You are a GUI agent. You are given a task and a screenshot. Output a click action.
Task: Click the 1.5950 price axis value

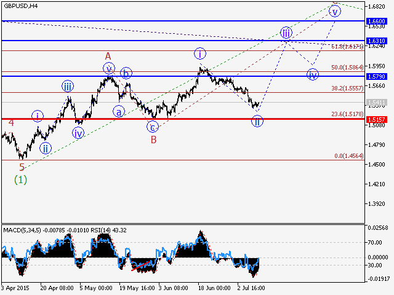pyautogui.click(x=376, y=66)
